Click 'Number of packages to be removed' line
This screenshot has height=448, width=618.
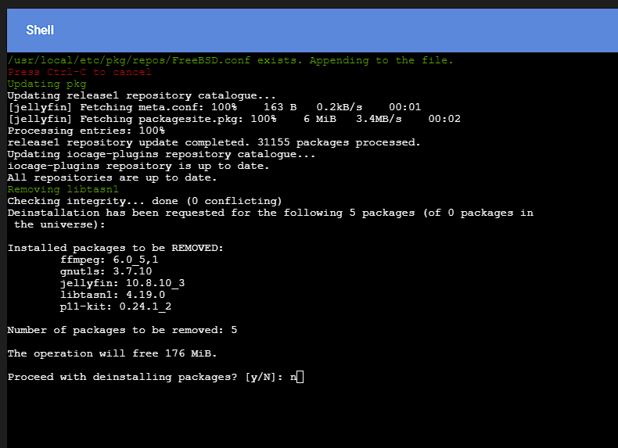(x=122, y=330)
